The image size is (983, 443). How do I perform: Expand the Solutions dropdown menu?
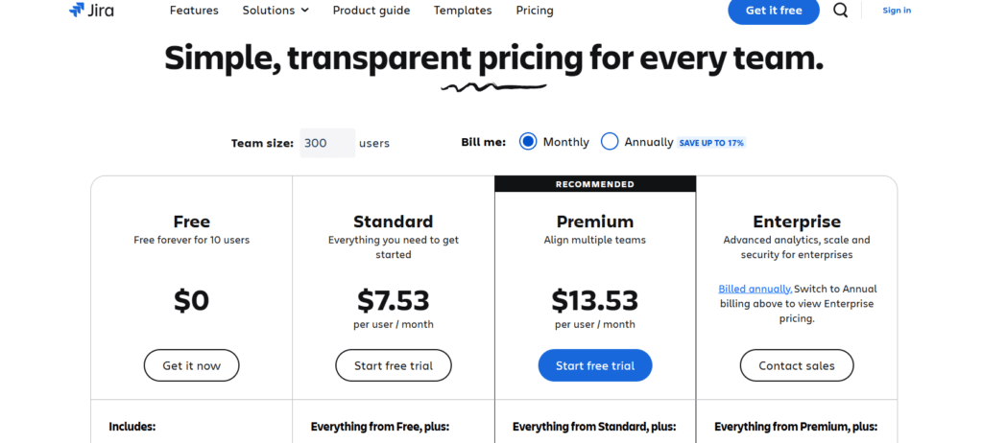click(x=276, y=10)
